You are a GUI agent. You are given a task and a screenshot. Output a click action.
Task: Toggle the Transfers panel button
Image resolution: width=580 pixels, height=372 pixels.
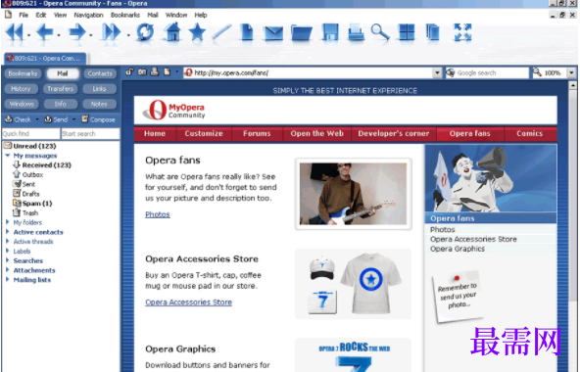[x=61, y=89]
